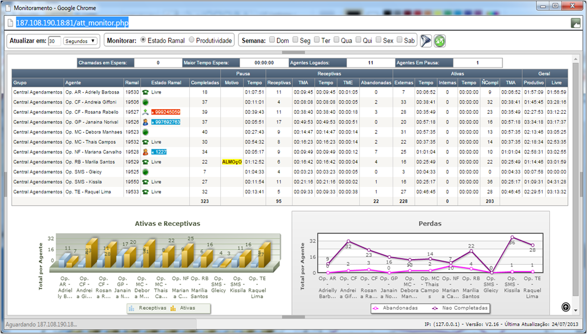Click phone icon for Adrielly Barbosa row
This screenshot has width=587, height=334.
pyautogui.click(x=146, y=92)
